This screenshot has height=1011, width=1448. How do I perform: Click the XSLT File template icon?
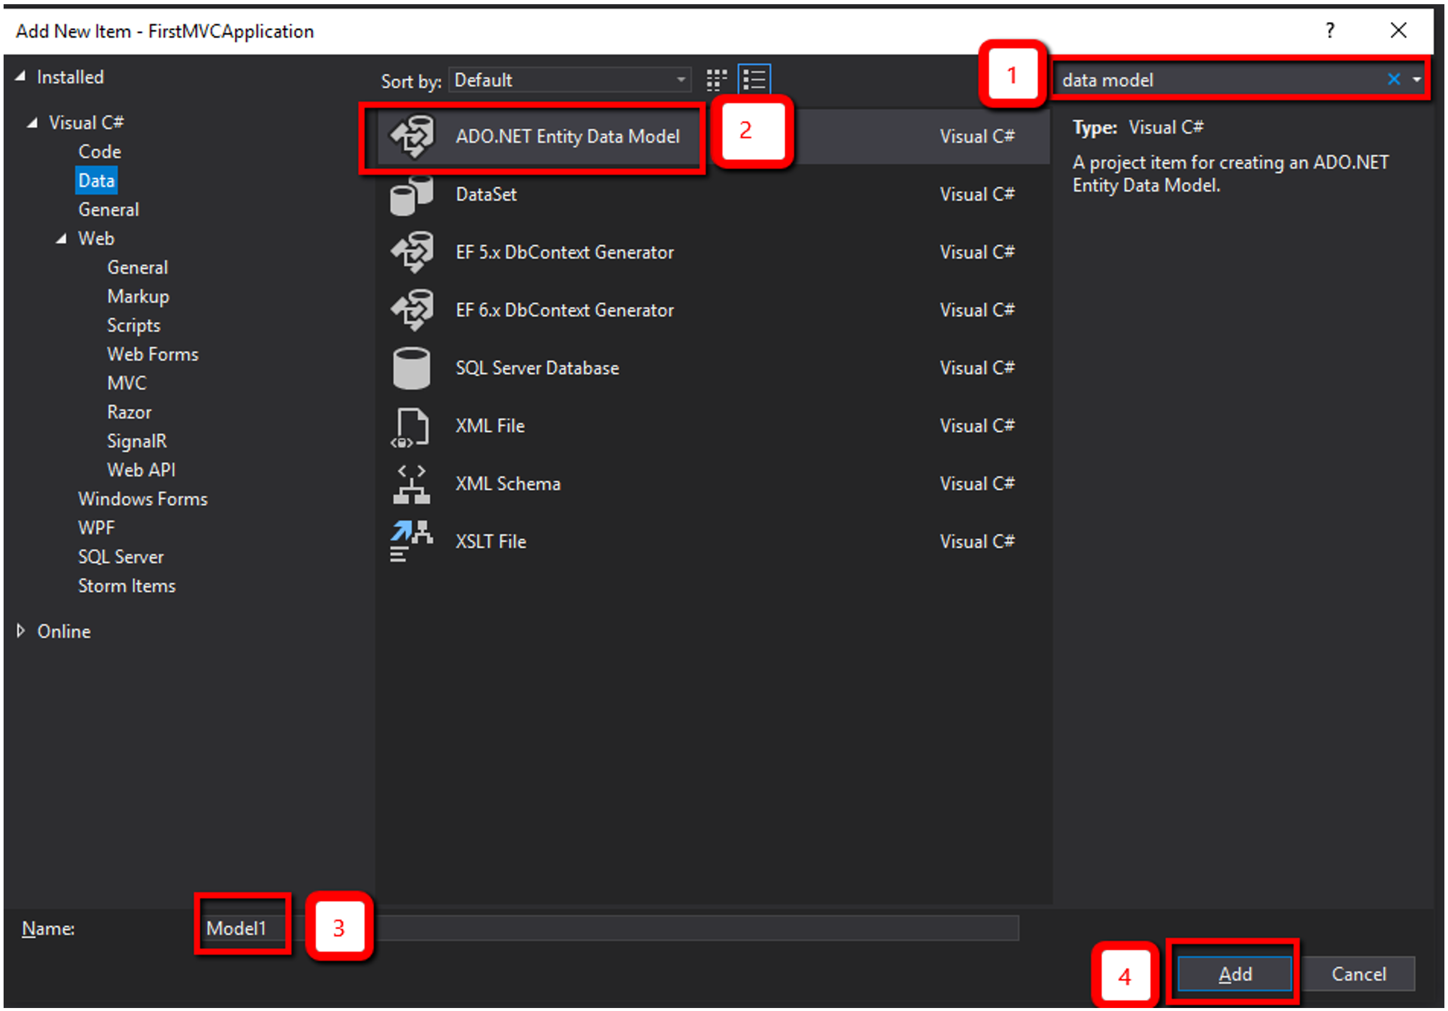[x=412, y=542]
